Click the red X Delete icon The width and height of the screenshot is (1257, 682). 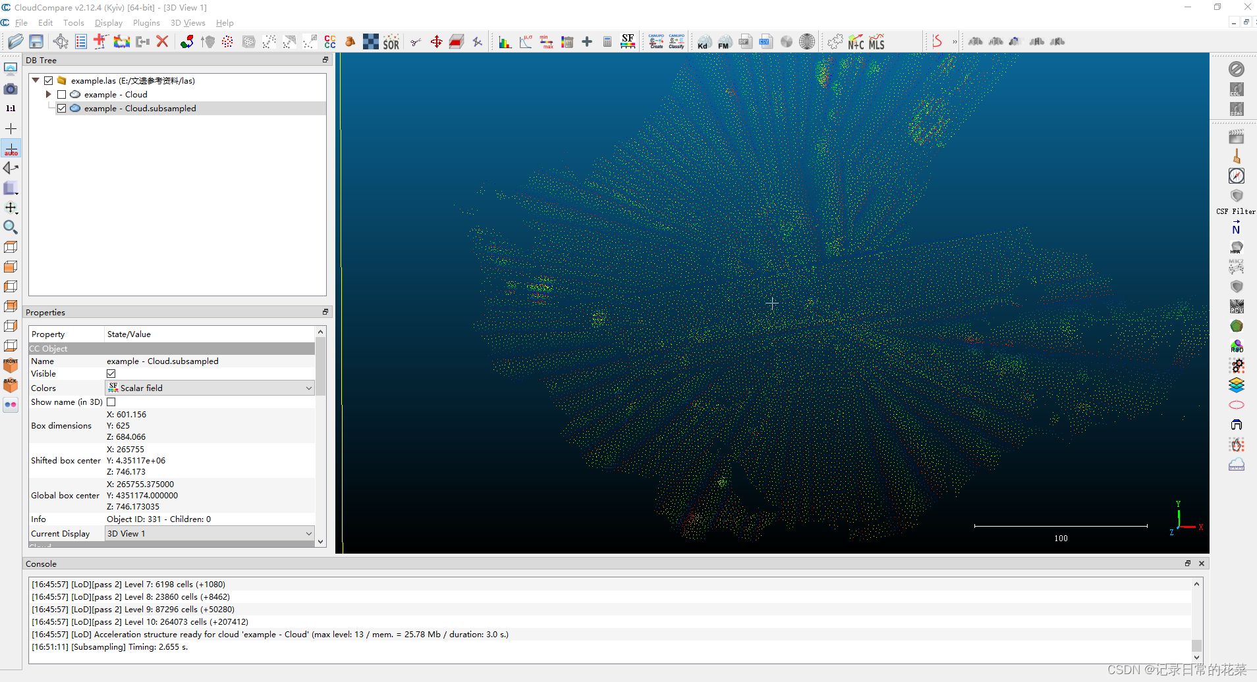tap(162, 41)
